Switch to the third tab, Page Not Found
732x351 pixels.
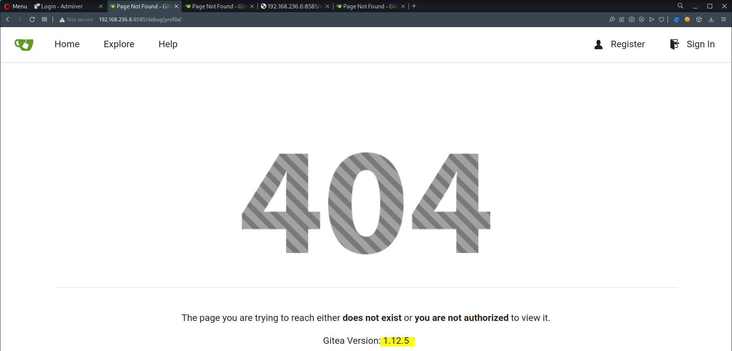point(219,6)
